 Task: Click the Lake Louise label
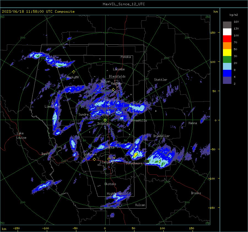pos(21,135)
